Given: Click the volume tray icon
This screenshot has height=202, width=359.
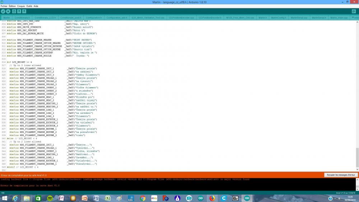Looking at the screenshot, I should tap(340, 198).
